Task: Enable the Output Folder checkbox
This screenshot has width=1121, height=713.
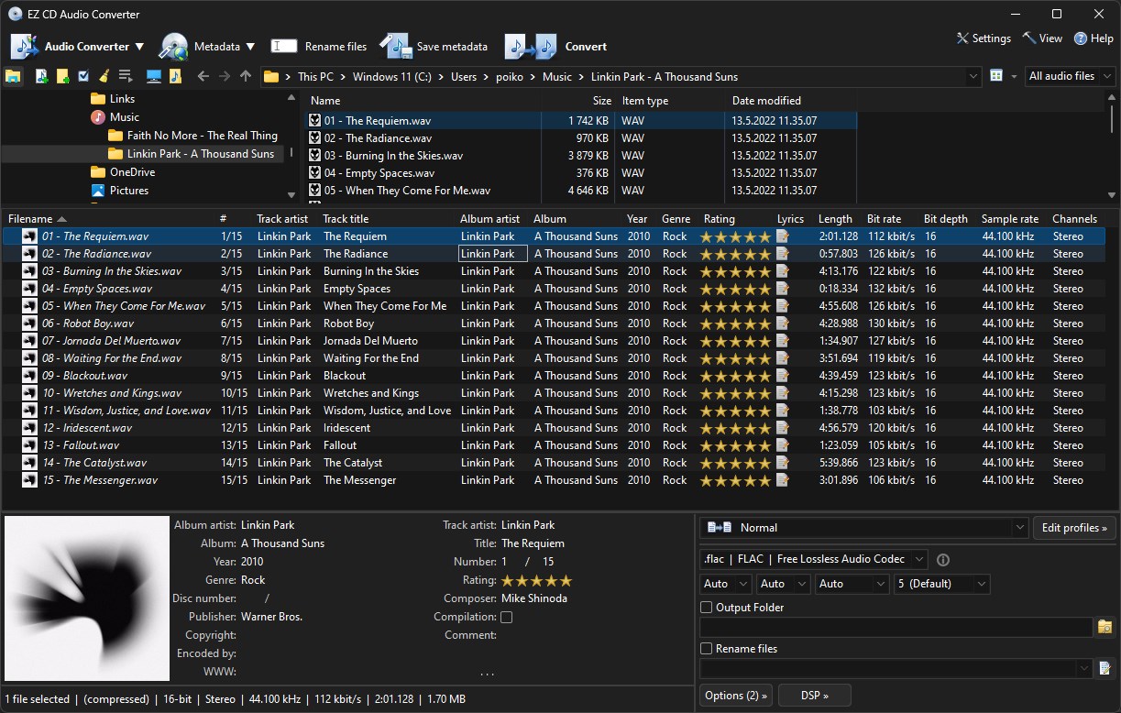Action: (x=706, y=607)
